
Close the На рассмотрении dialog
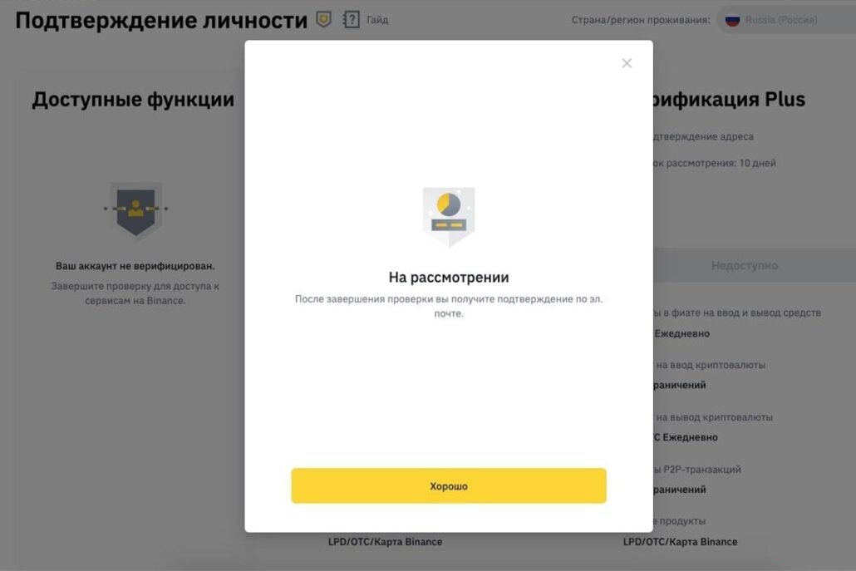627,63
